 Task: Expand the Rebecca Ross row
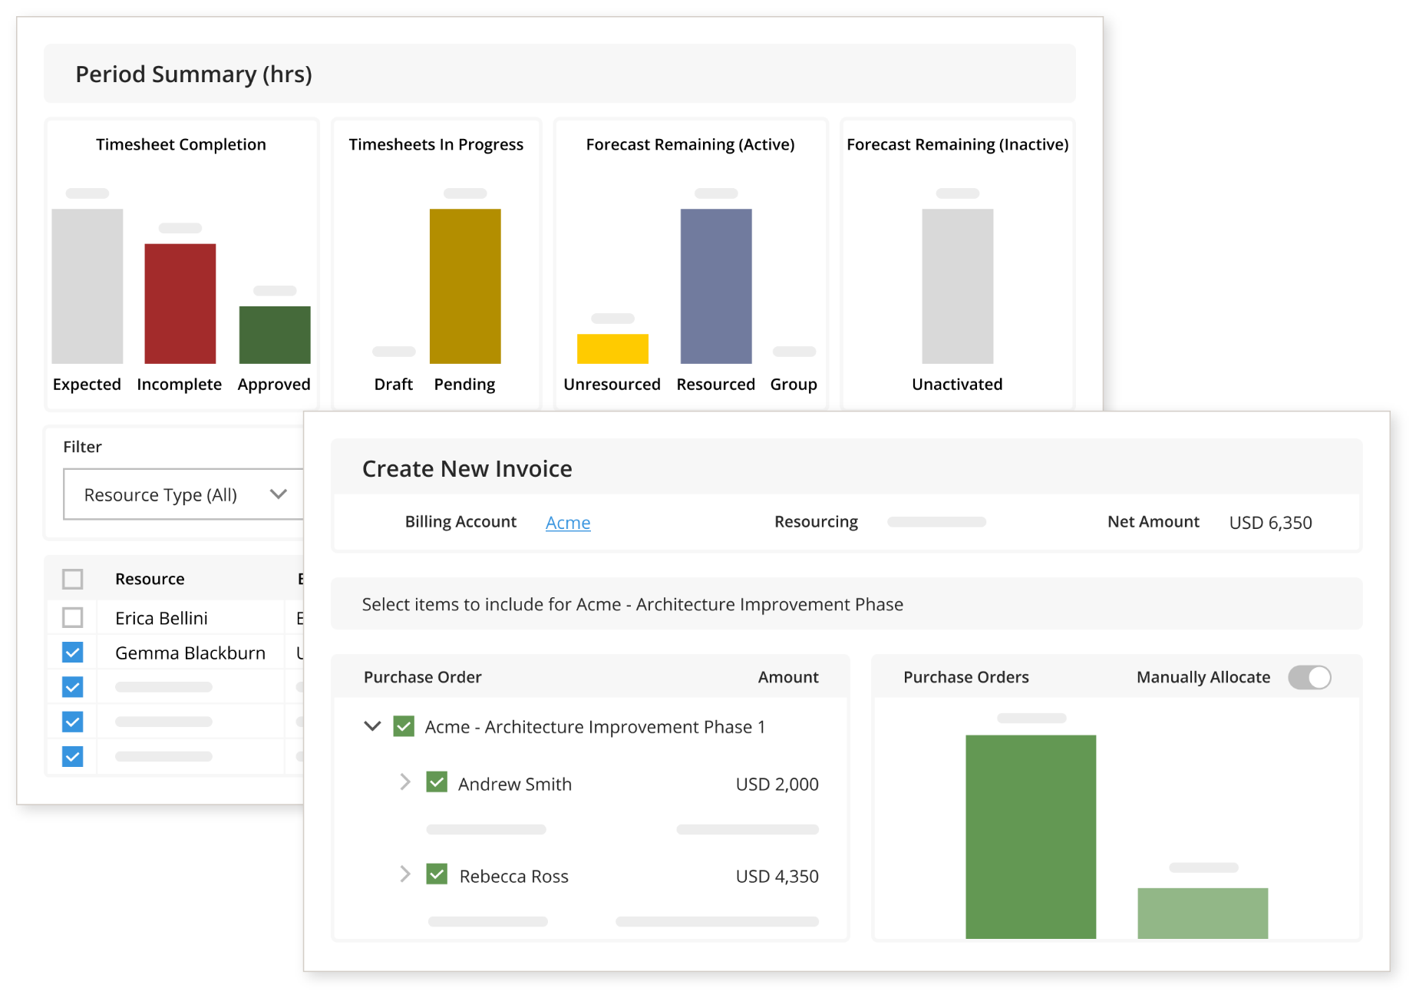coord(405,874)
